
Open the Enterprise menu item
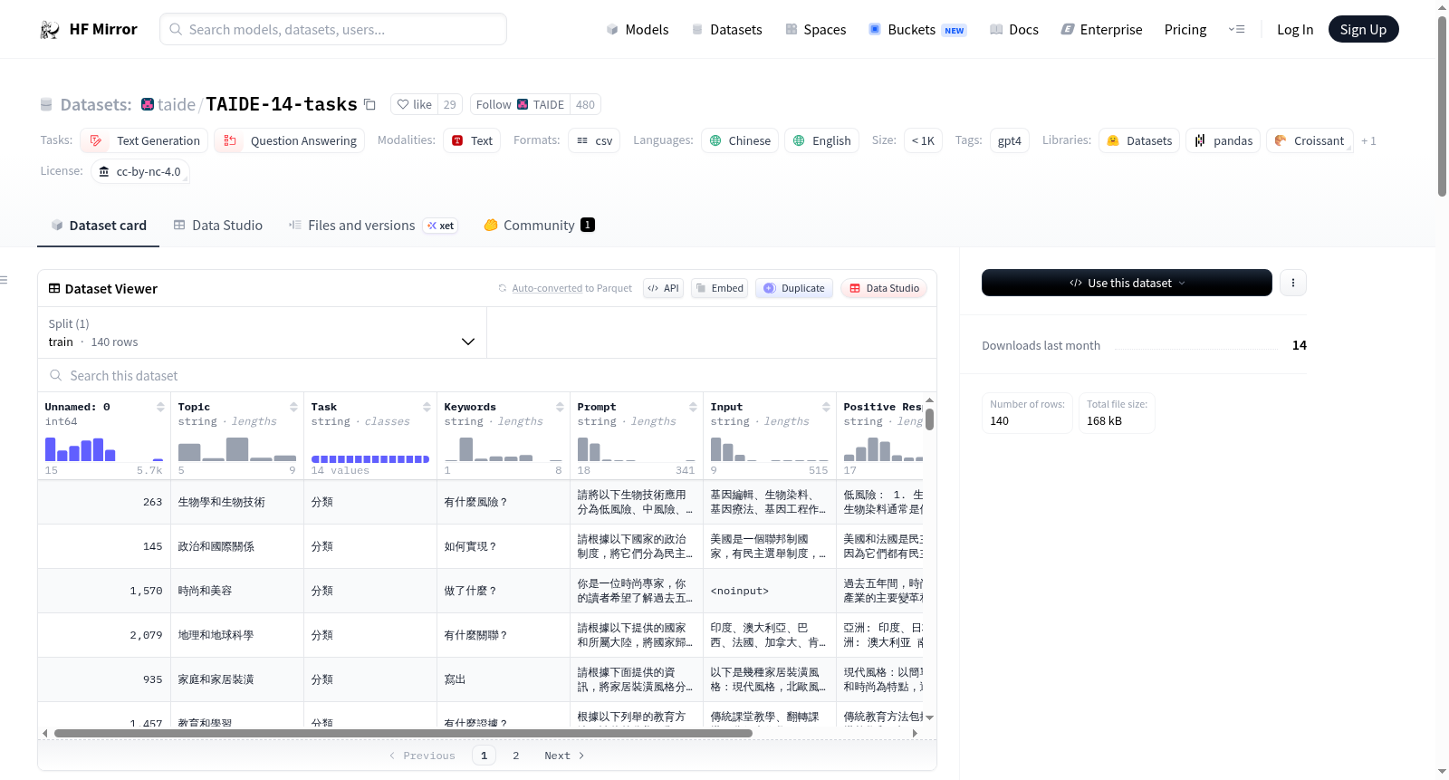tap(1101, 30)
